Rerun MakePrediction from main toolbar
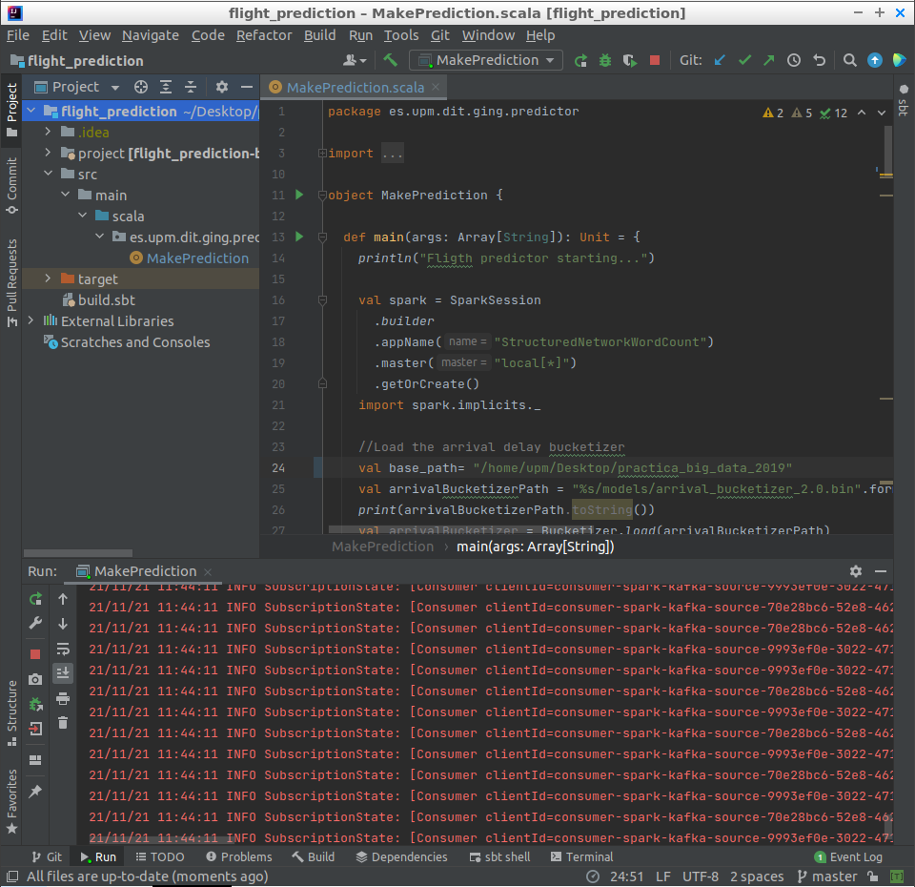This screenshot has height=887, width=915. [x=580, y=60]
